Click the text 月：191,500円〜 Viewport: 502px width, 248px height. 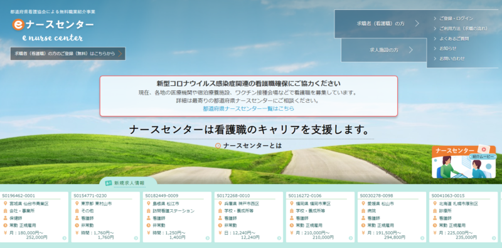(x=384, y=233)
